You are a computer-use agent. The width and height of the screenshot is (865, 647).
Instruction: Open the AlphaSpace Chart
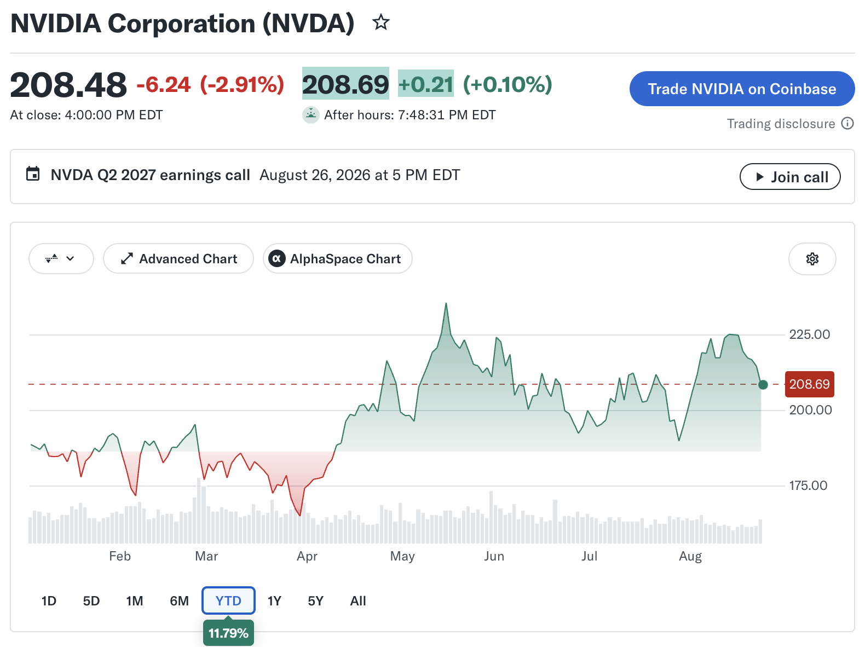point(338,258)
